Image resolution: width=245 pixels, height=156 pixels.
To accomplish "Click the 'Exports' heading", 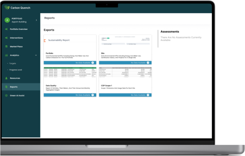I will [49, 30].
